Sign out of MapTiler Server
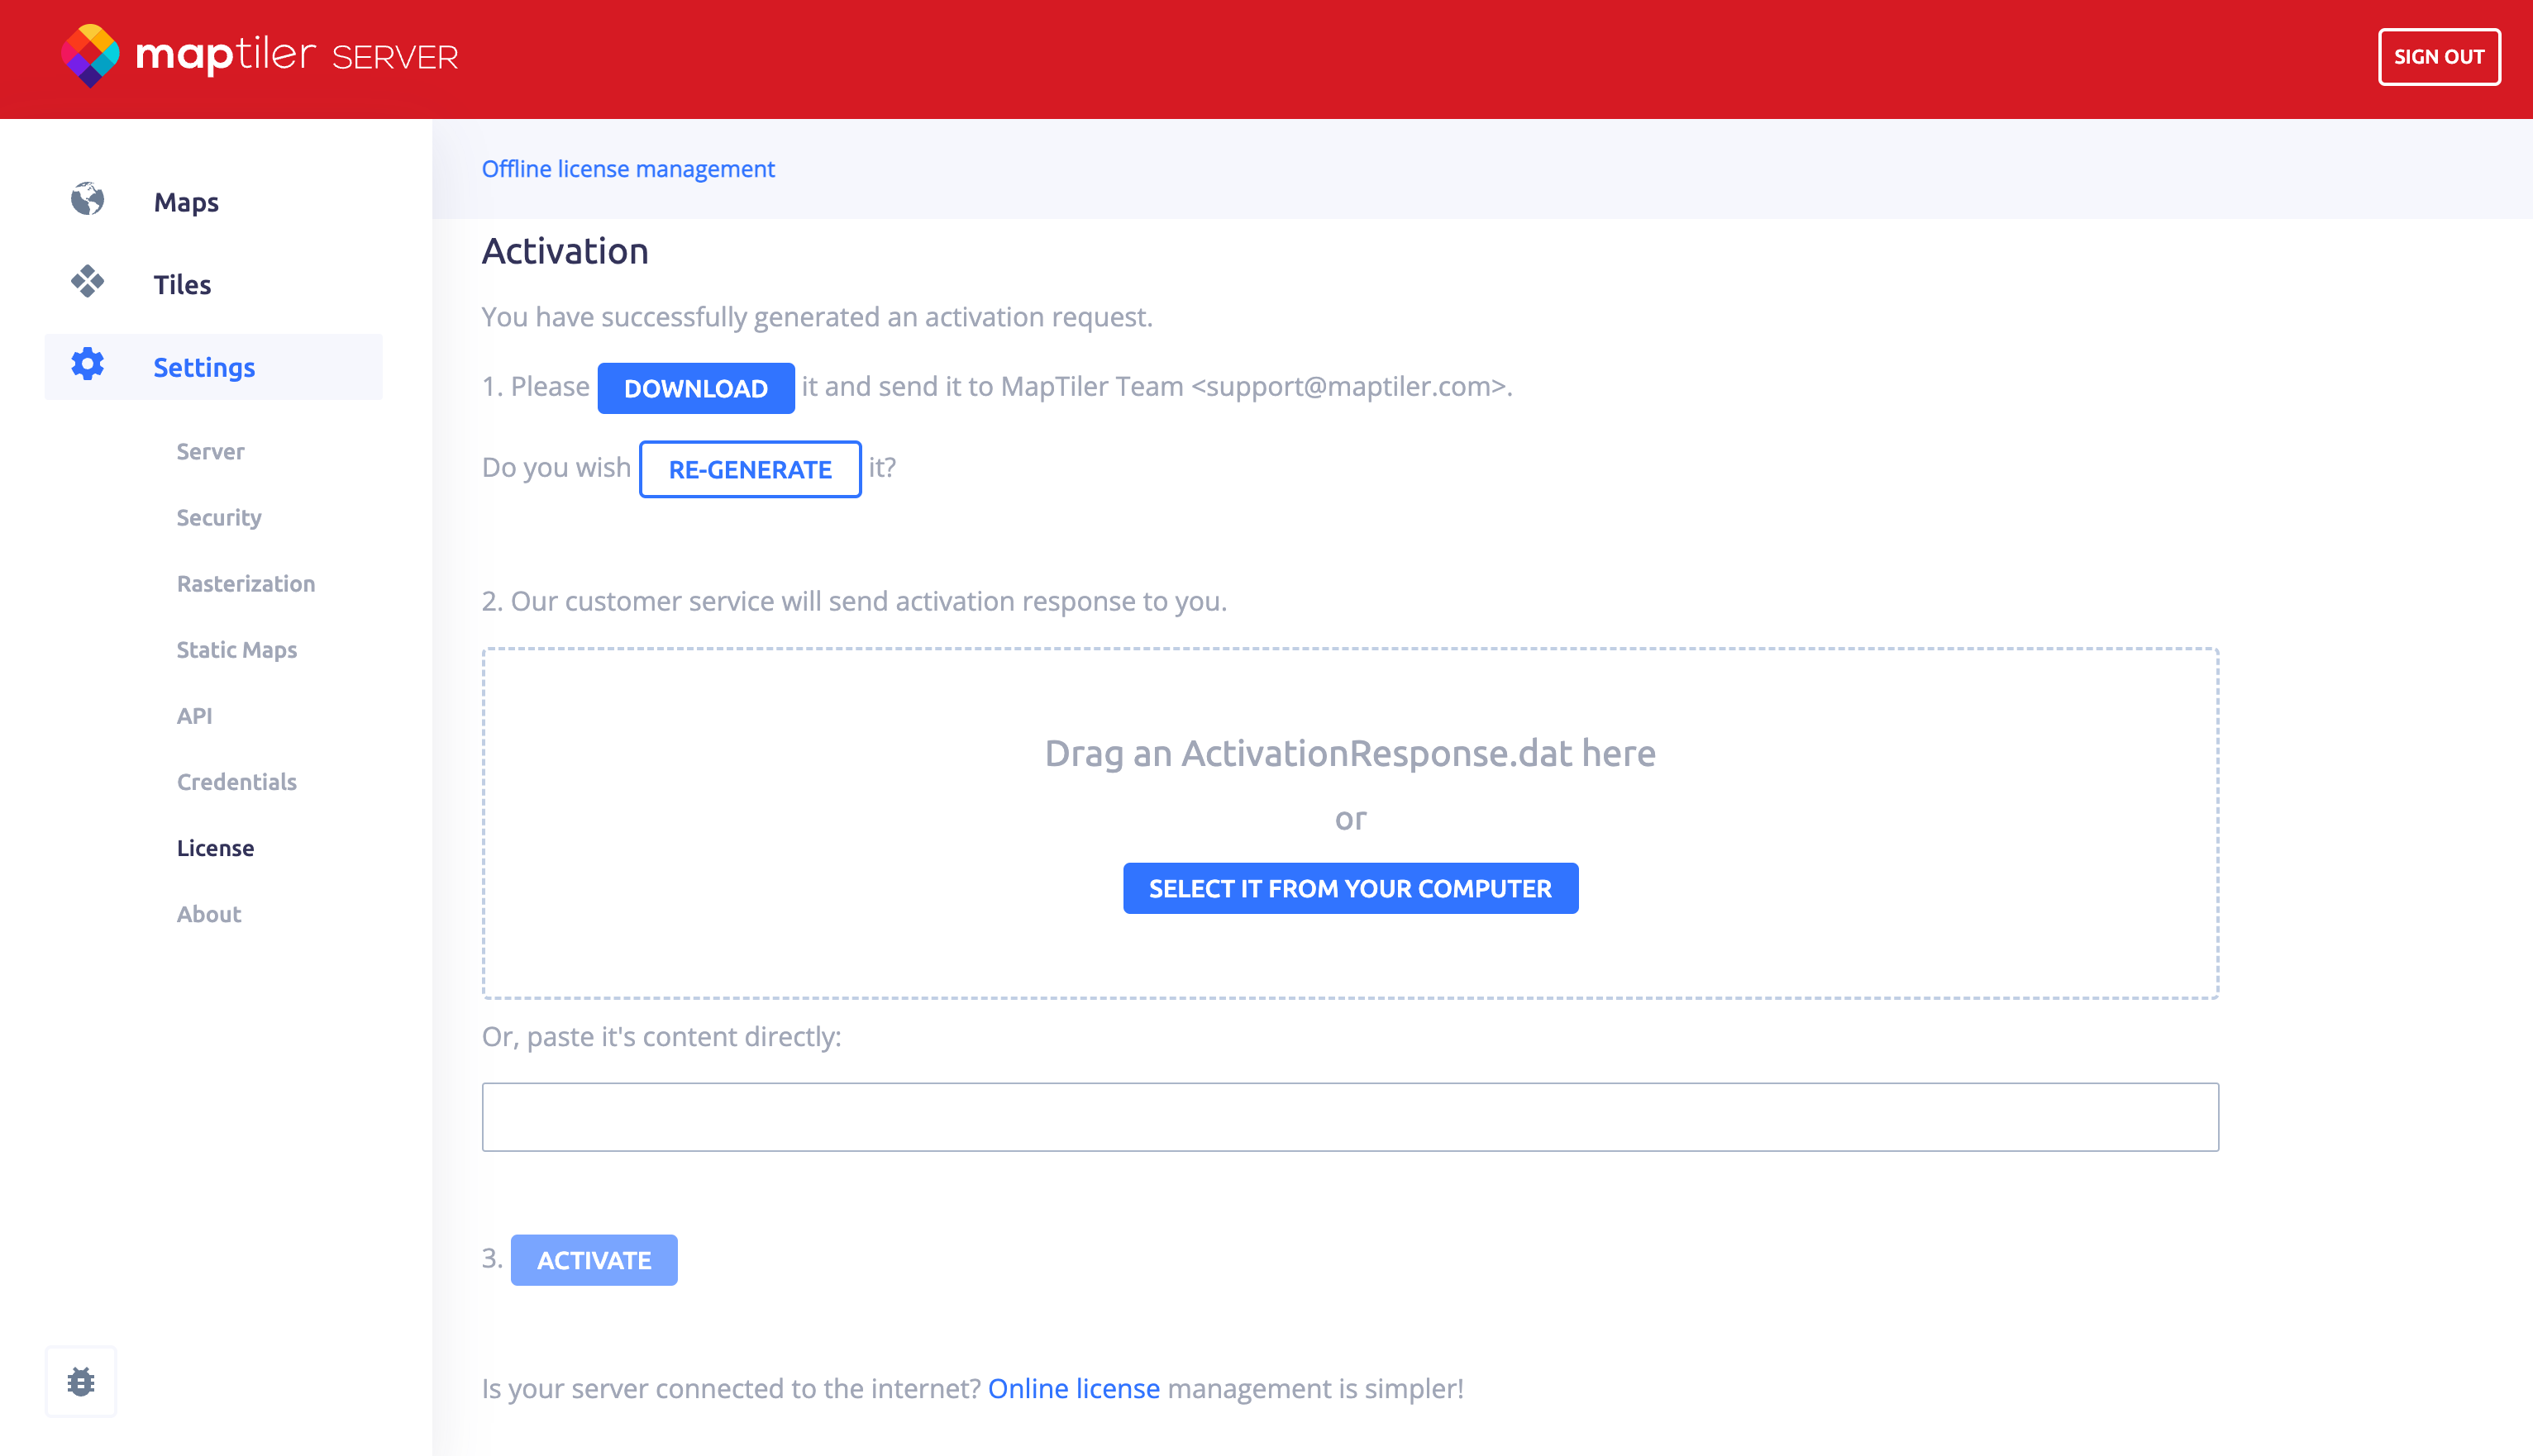2533x1456 pixels. point(2438,57)
